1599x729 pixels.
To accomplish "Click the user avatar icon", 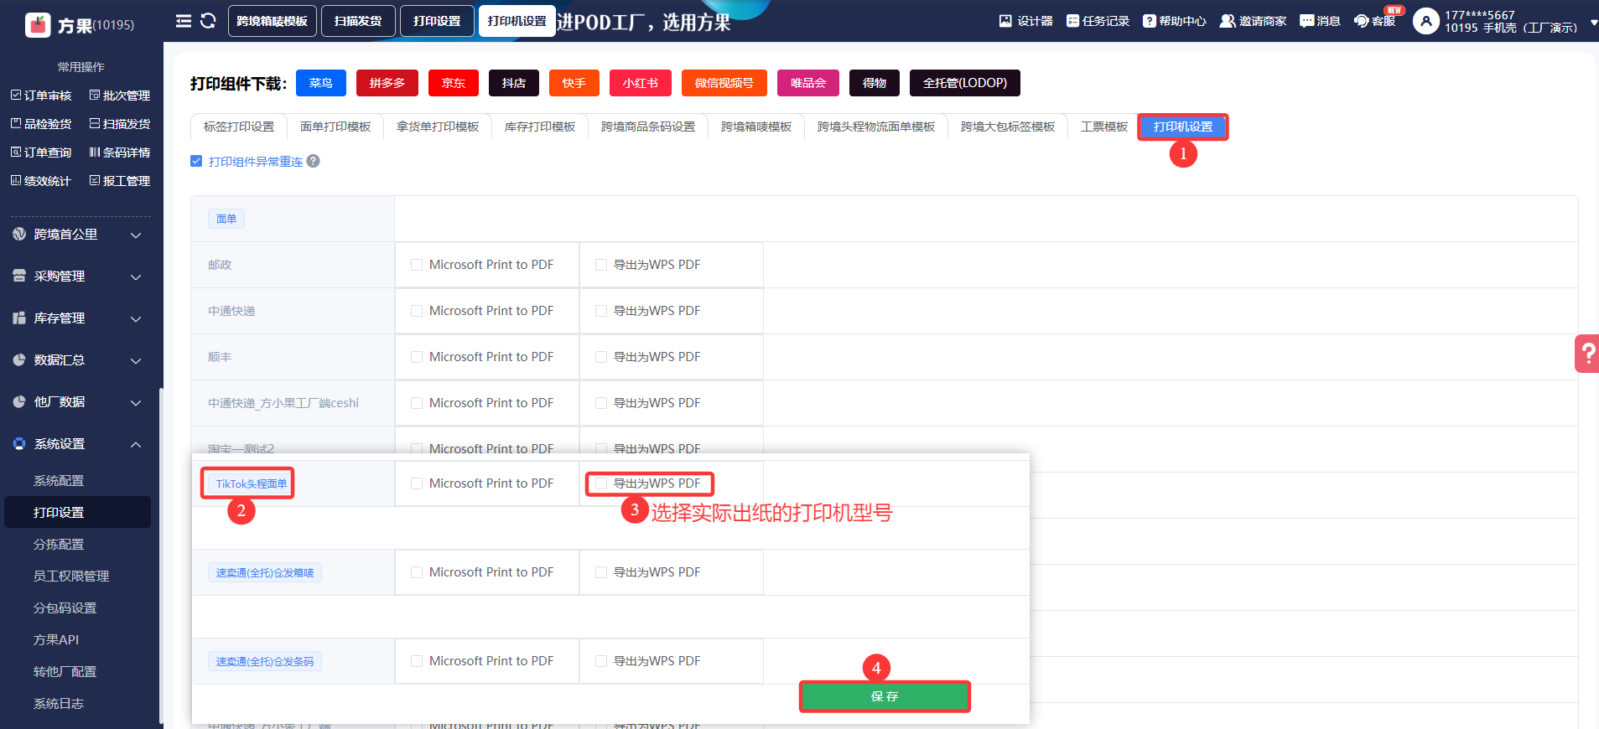I will point(1425,21).
